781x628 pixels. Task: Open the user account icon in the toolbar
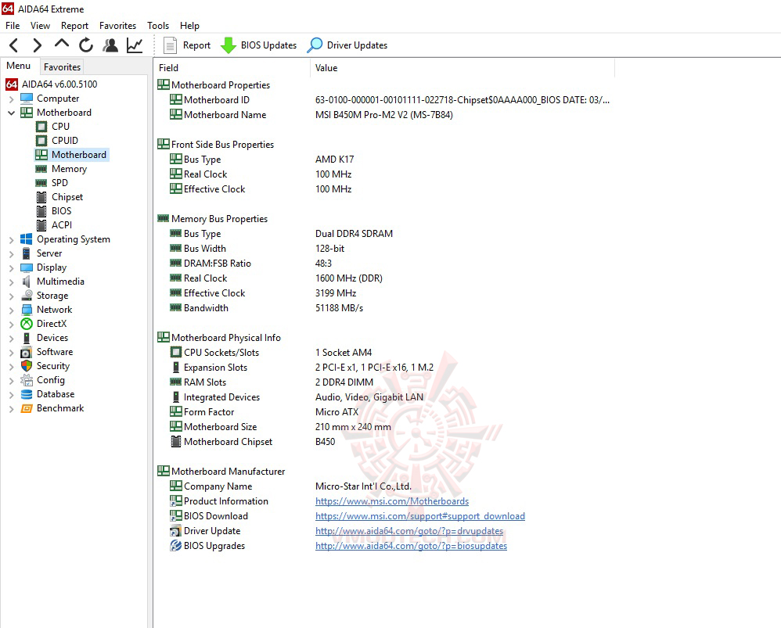(x=110, y=45)
